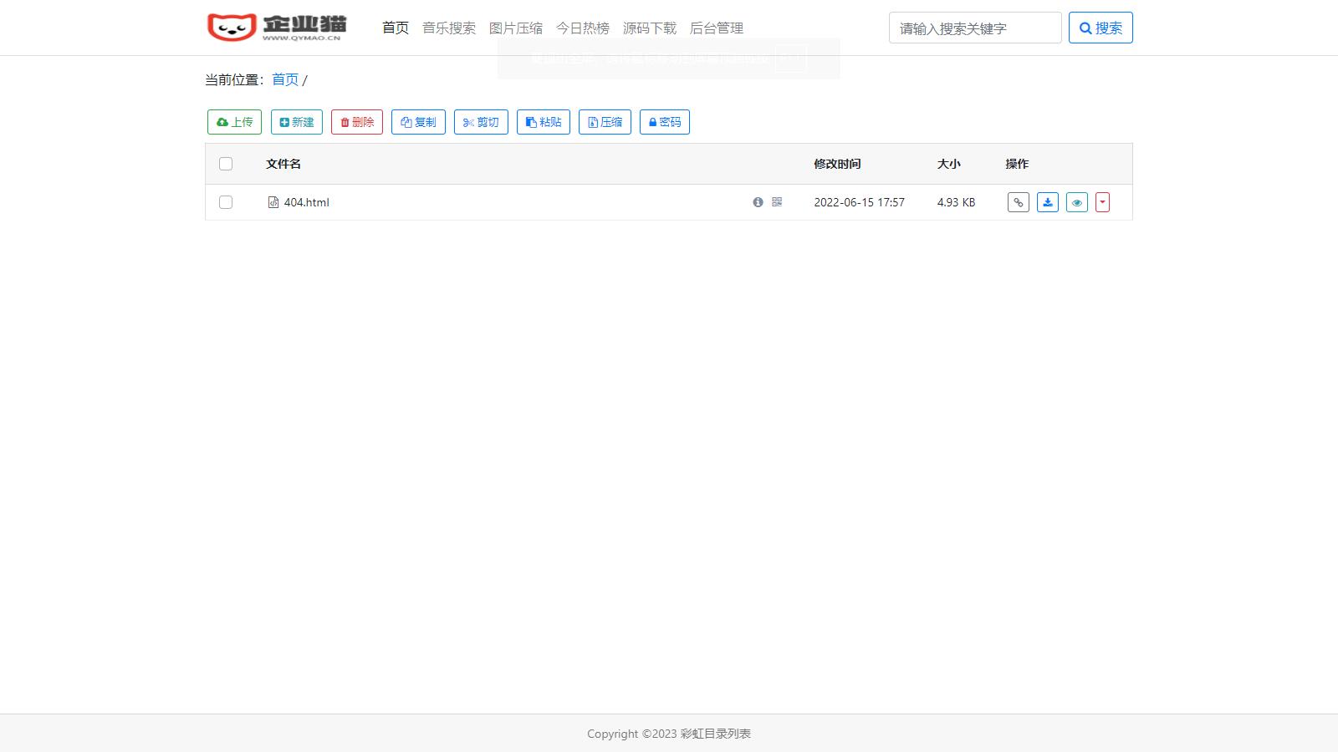Click the 剪切 cut button

coord(481,122)
